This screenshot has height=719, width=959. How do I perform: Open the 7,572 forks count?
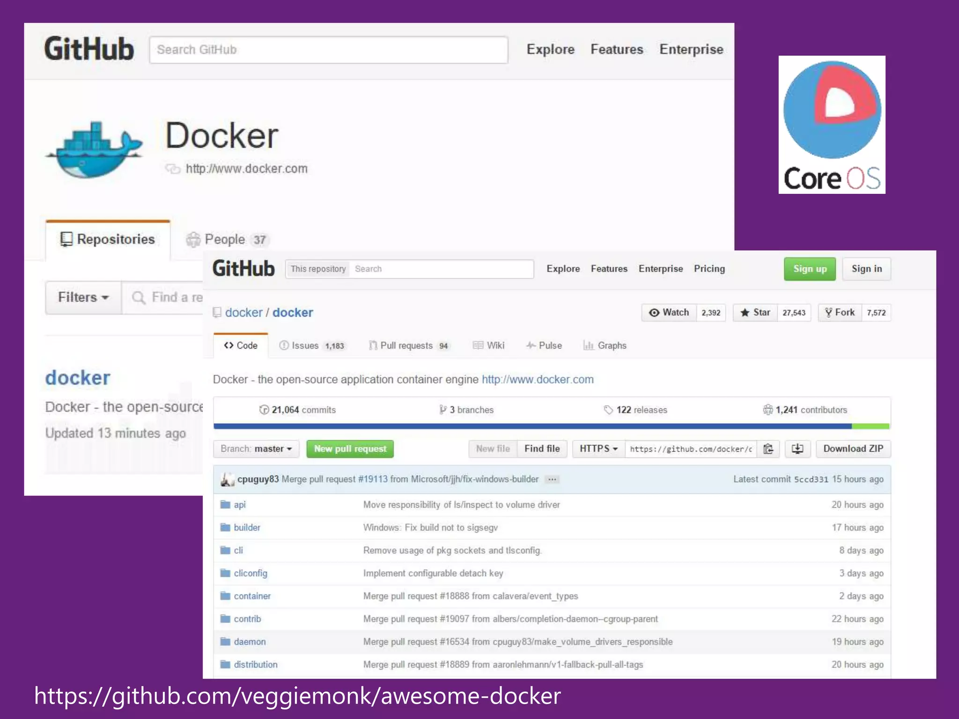coord(876,313)
